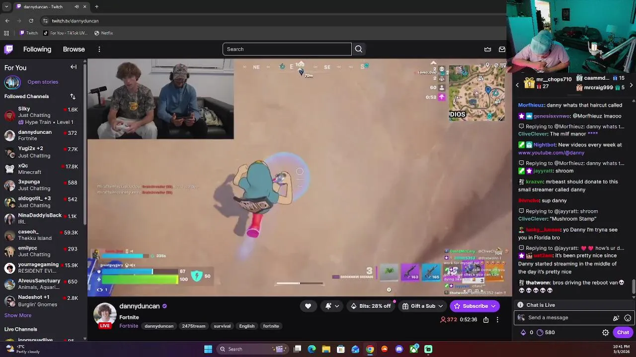Open Microsoft Edge from taskbar
The height and width of the screenshot is (357, 636).
(x=312, y=349)
